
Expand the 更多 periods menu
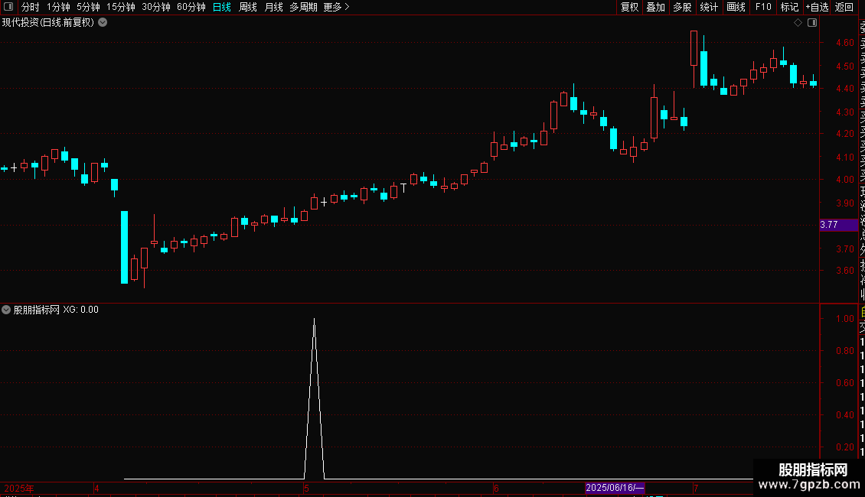[x=336, y=7]
